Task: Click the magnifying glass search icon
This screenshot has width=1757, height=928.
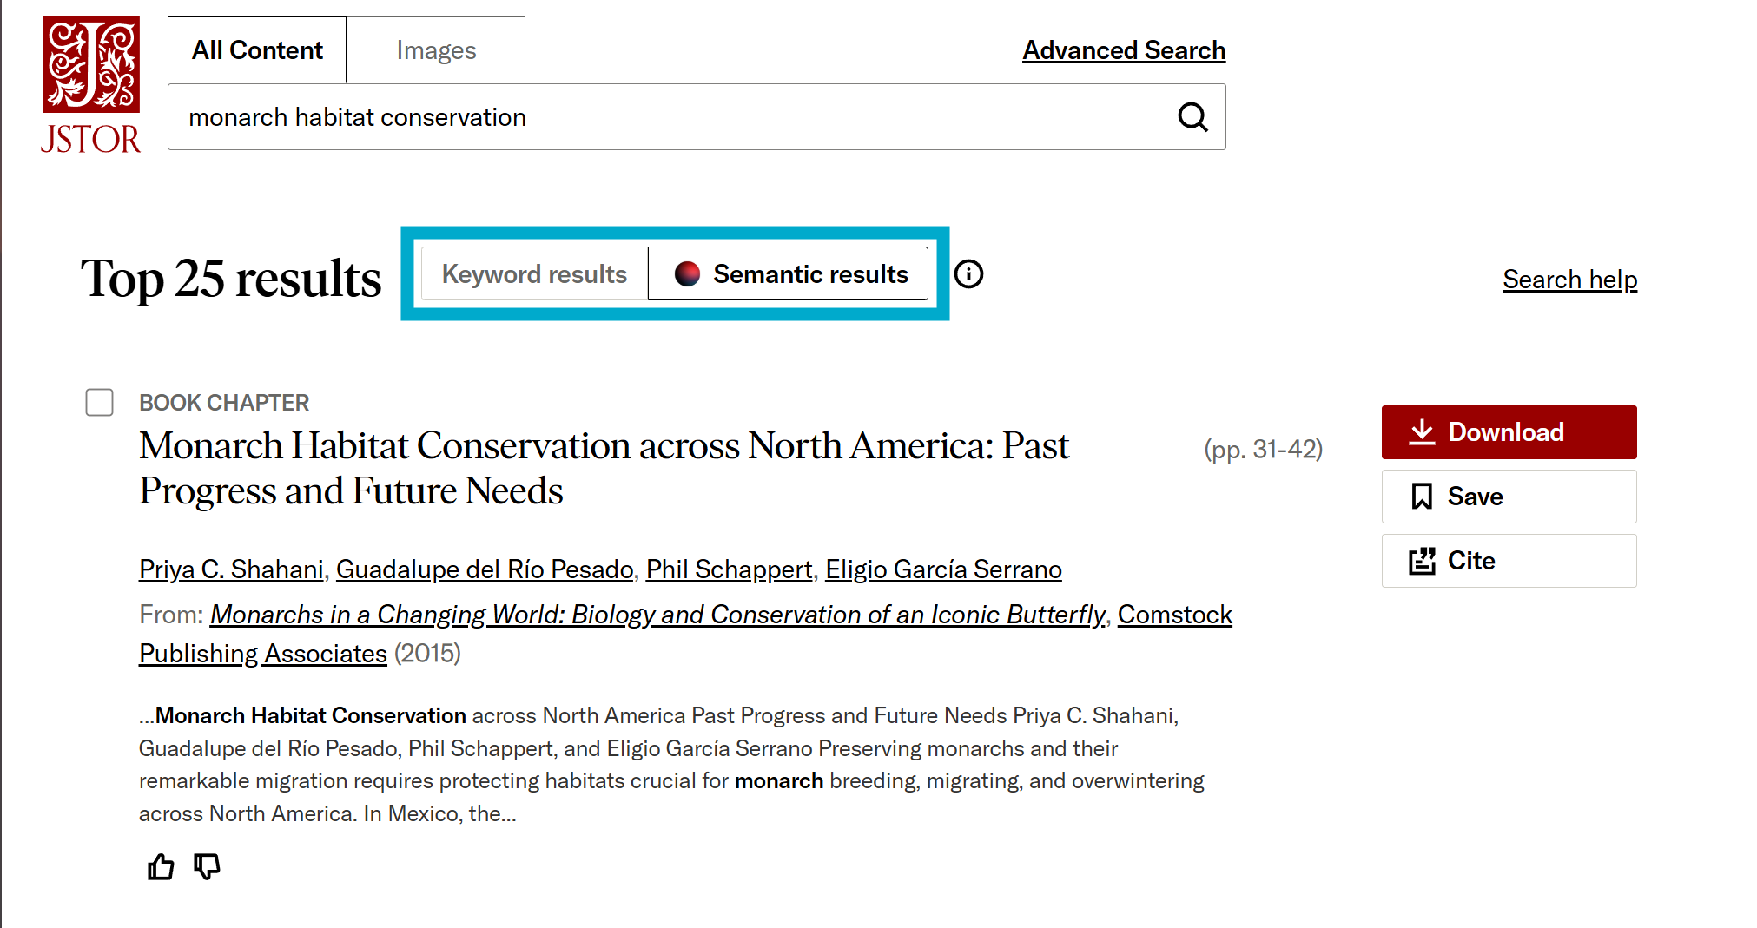Action: tap(1192, 117)
